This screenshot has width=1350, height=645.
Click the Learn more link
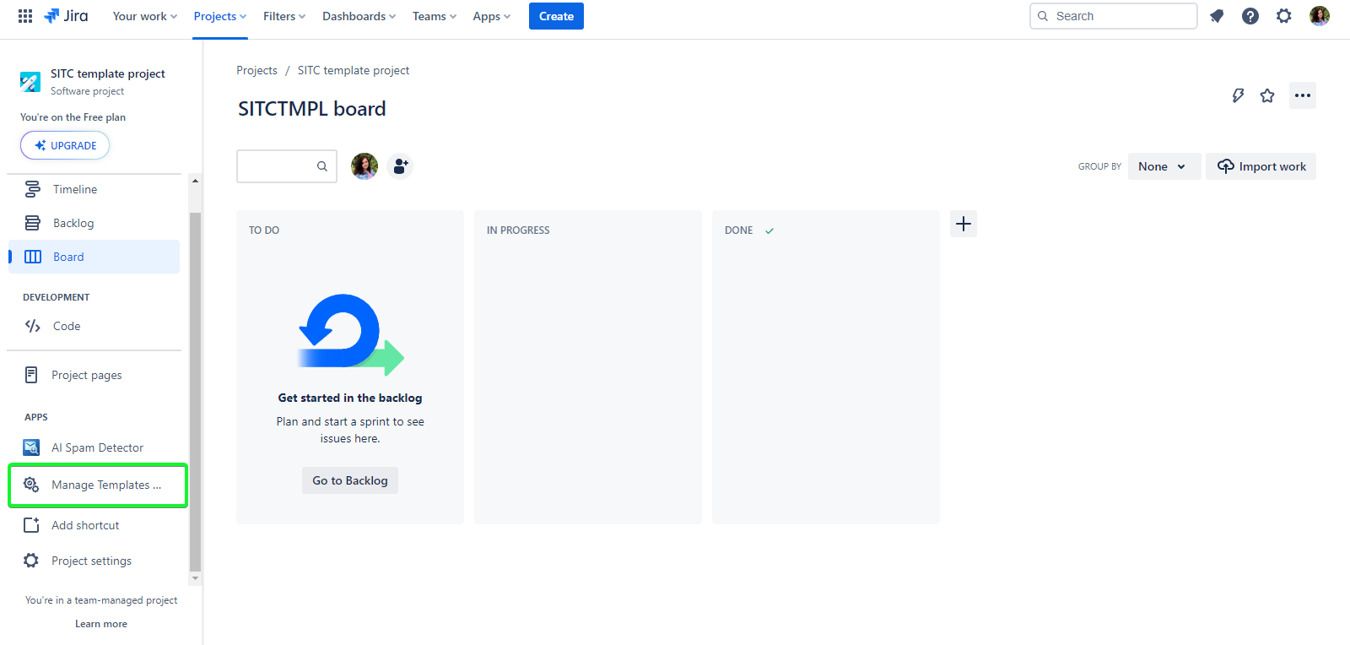click(101, 624)
